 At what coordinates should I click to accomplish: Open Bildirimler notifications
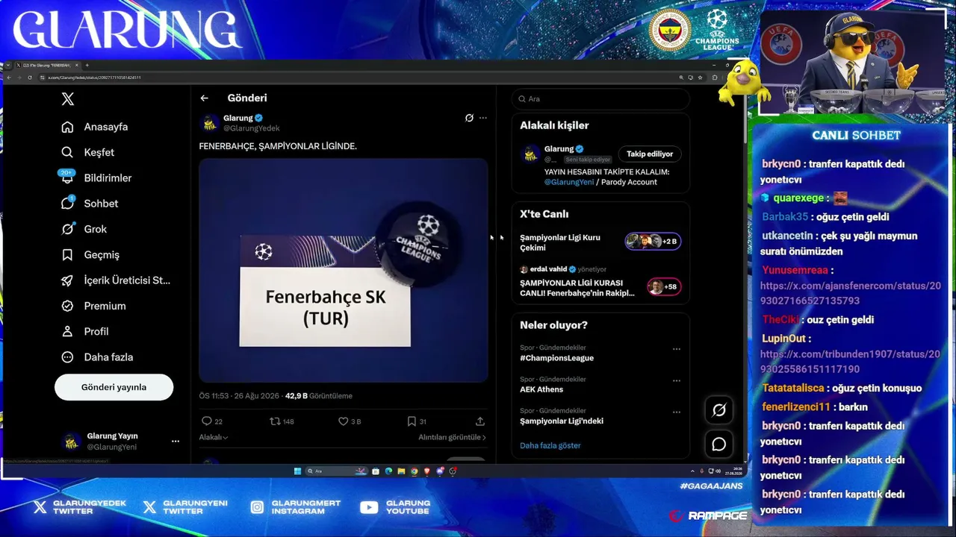[96, 178]
